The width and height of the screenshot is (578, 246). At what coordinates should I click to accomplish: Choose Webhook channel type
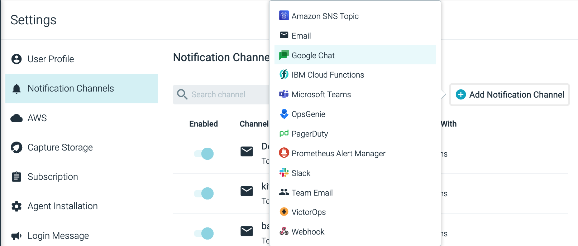tap(355, 231)
